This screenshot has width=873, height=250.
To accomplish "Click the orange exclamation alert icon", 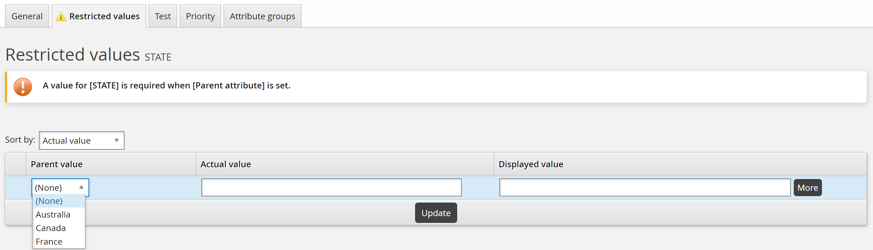I will click(x=23, y=87).
